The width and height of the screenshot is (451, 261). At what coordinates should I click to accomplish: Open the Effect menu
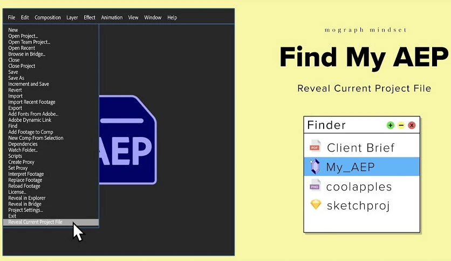tap(90, 18)
